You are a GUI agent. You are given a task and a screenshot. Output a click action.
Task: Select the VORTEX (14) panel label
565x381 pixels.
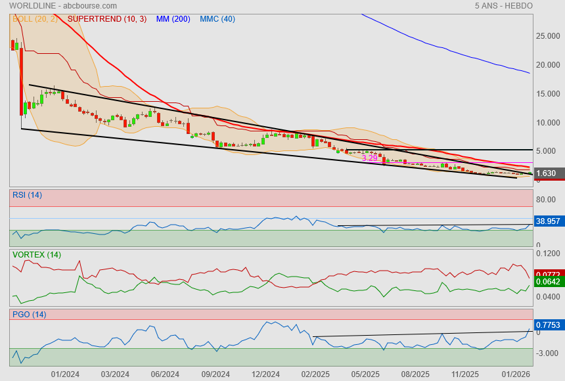click(x=36, y=254)
